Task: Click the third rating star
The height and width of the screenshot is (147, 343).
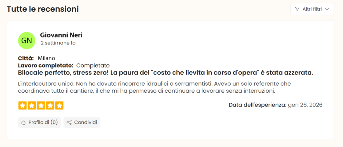Action: 41,106
